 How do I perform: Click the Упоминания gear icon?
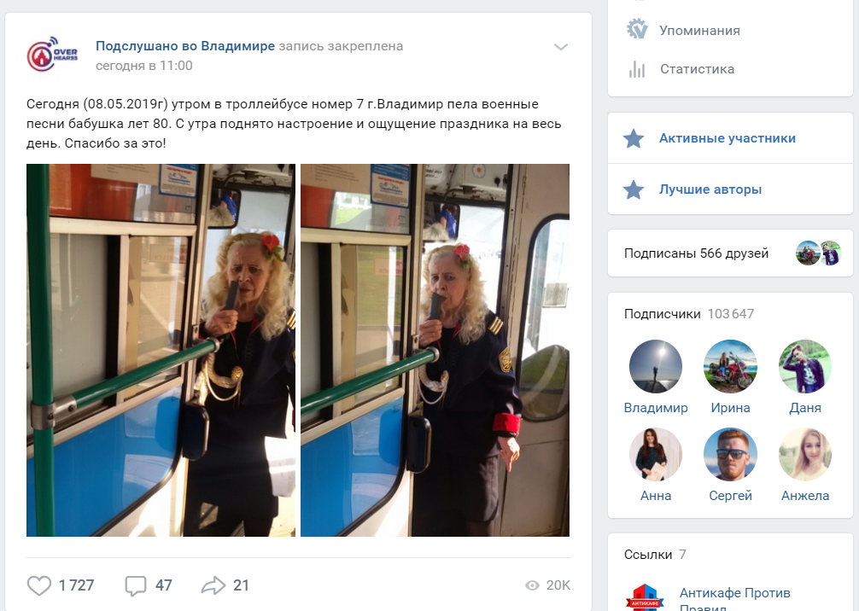click(x=637, y=29)
